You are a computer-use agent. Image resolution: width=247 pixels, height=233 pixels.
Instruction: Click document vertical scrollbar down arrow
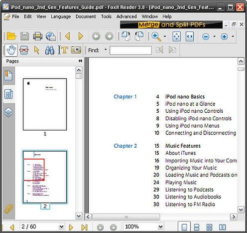(x=241, y=210)
